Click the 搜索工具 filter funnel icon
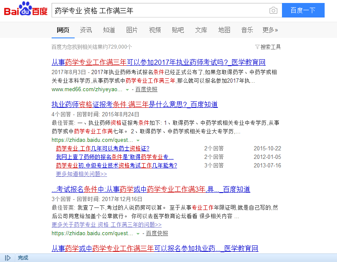The image size is (337, 262). pos(257,47)
